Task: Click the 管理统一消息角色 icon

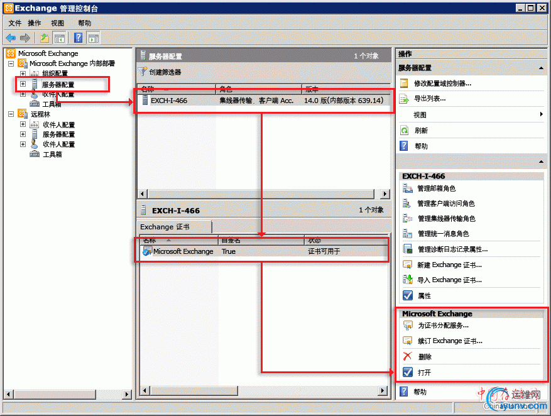Action: [x=408, y=234]
